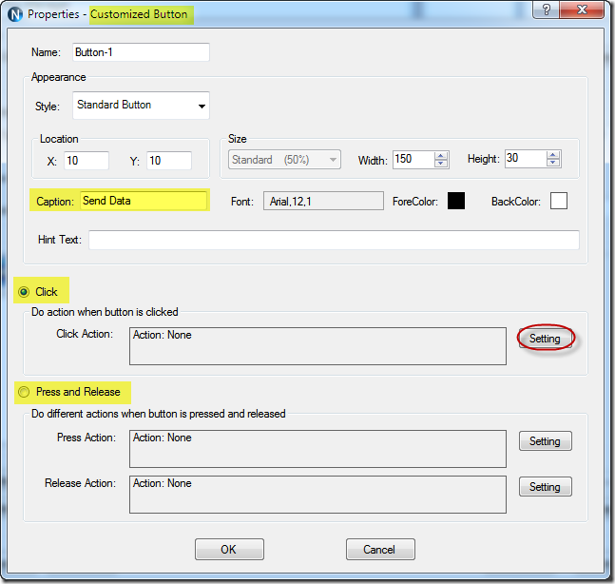The image size is (615, 584).
Task: Decrease Height using the down arrow
Action: [552, 162]
